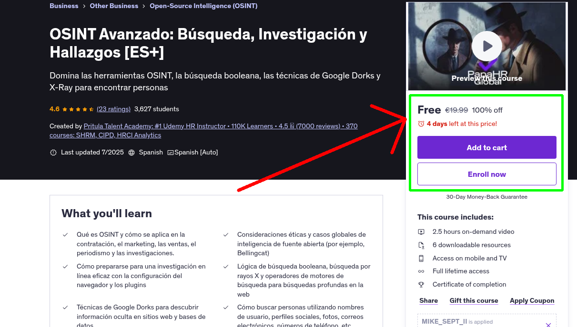This screenshot has width=577, height=327.
Task: Click the globe language icon
Action: (132, 153)
